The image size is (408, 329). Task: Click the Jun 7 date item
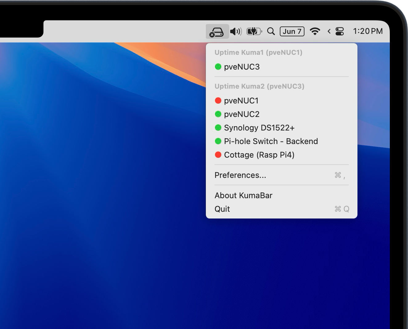click(292, 31)
